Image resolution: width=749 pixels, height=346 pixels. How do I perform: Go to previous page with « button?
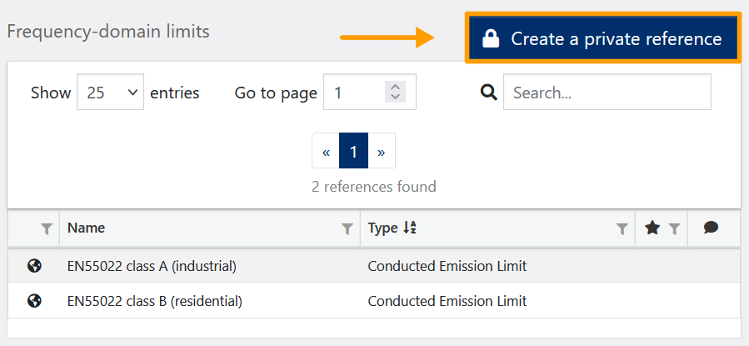tap(326, 152)
